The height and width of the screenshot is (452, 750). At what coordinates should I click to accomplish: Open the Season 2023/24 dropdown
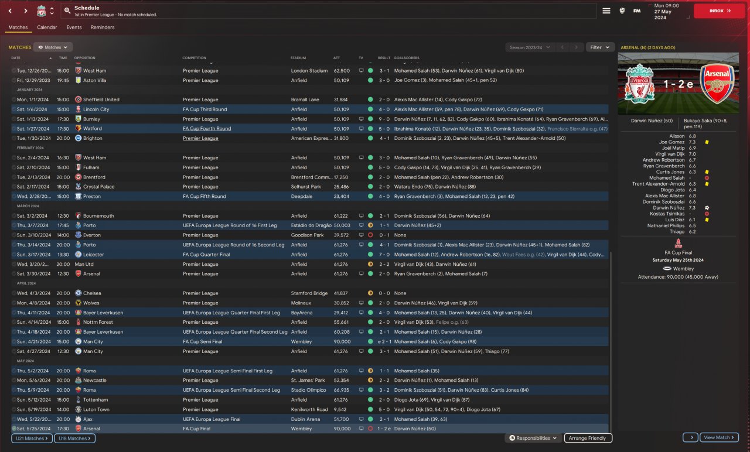(530, 47)
